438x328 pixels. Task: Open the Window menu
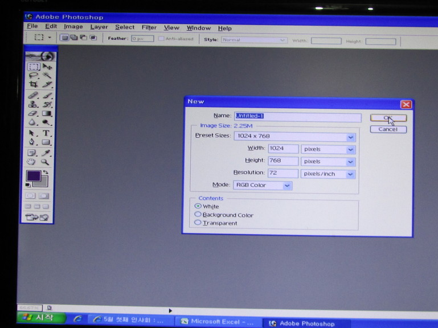point(199,28)
